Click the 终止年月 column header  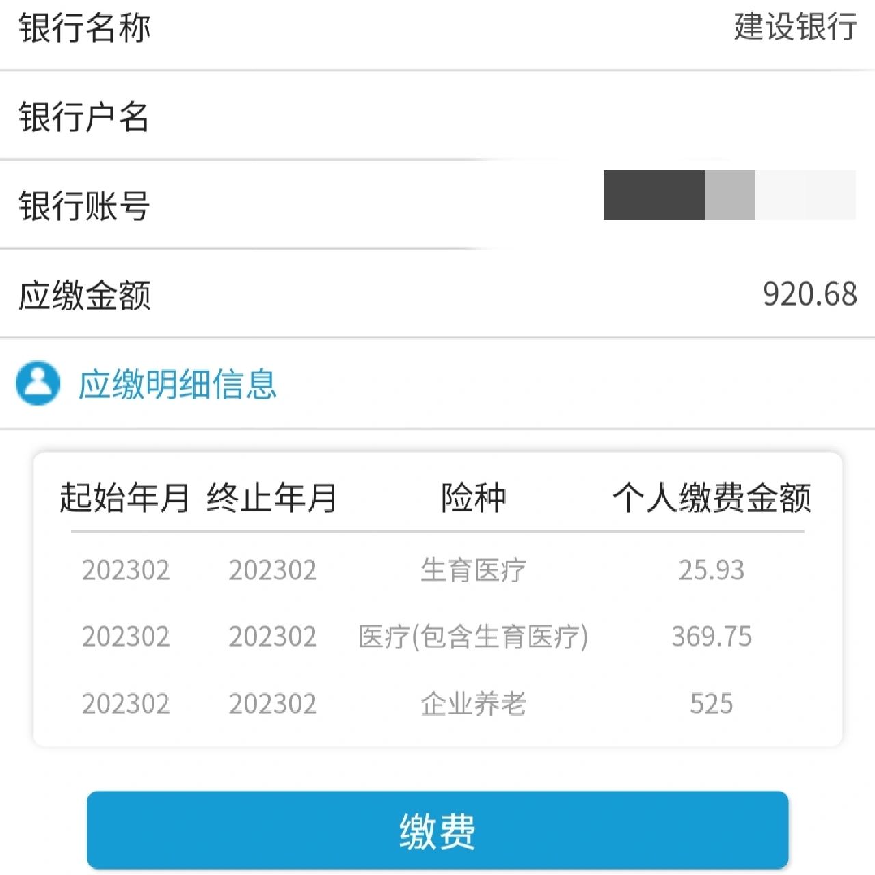[x=271, y=497]
